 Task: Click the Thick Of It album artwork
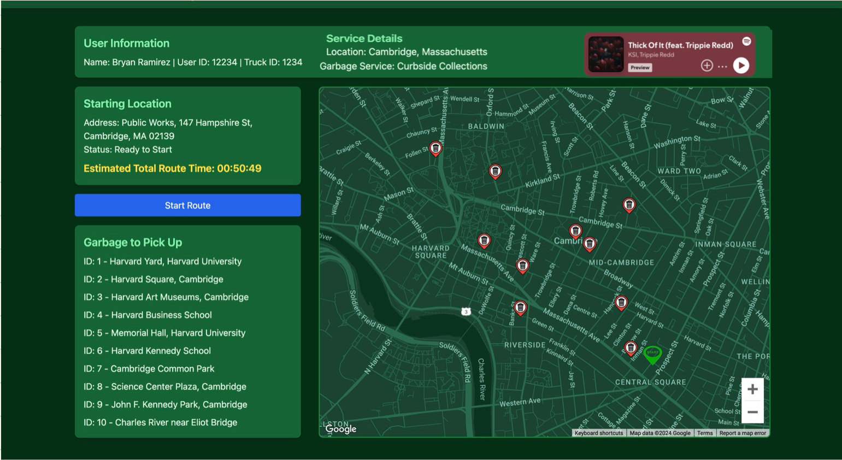pos(606,55)
